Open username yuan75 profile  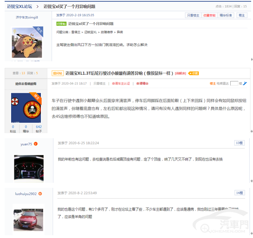point(26,144)
